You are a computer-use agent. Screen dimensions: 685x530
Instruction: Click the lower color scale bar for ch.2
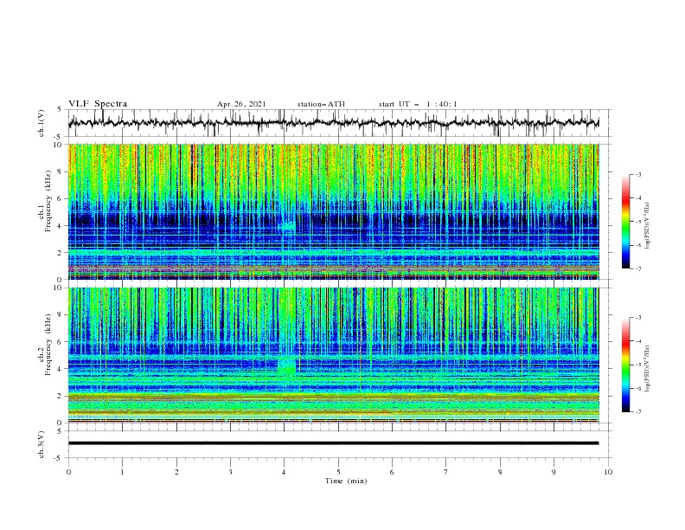pyautogui.click(x=626, y=365)
